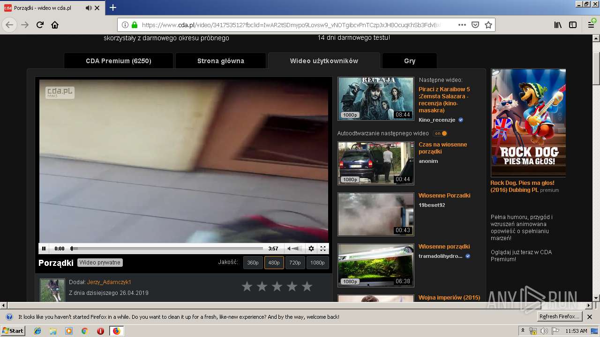Open Opera from taskbar

click(100, 331)
